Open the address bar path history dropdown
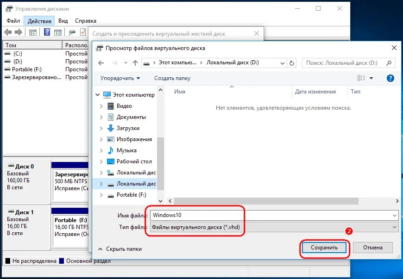This screenshot has width=403, height=279. pyautogui.click(x=283, y=63)
